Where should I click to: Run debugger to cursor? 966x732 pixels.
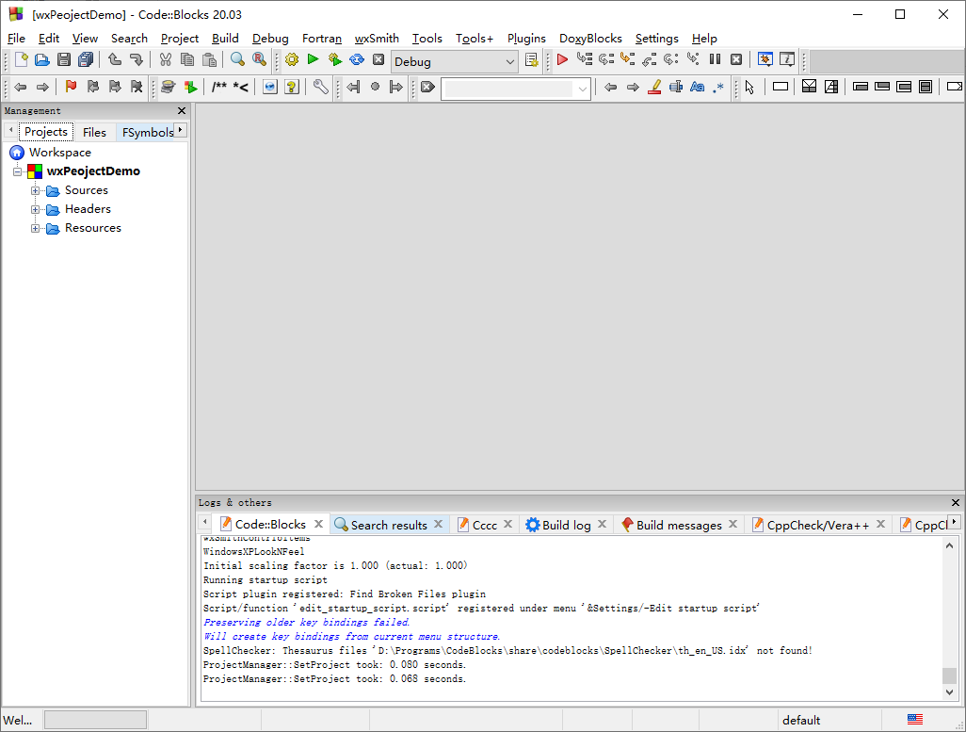584,59
